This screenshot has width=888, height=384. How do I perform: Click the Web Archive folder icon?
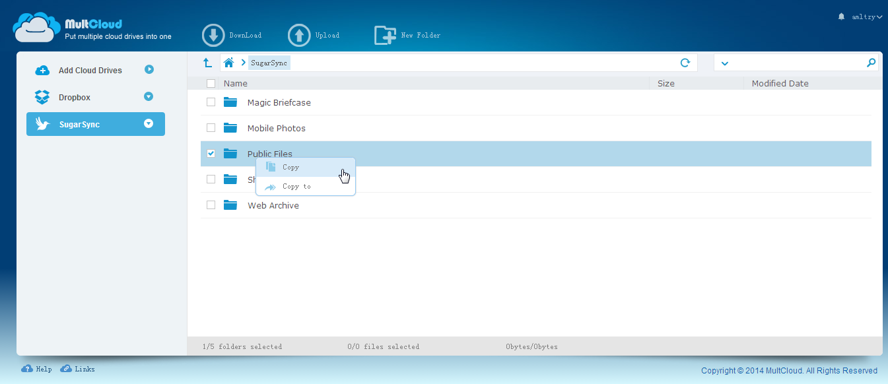(230, 205)
